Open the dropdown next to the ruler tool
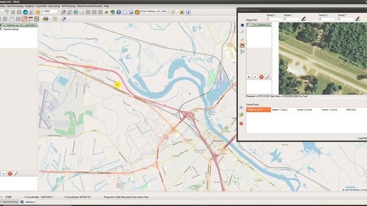This screenshot has width=367, height=206. 50,19
